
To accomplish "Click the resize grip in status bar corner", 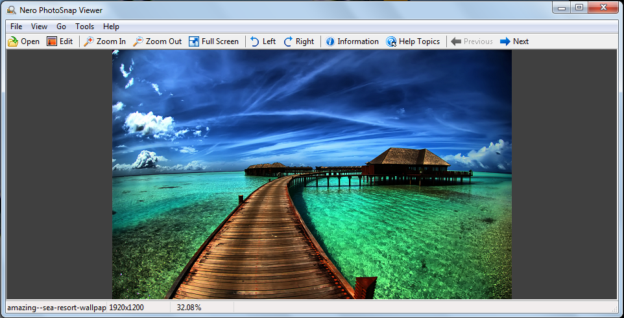I will point(614,309).
